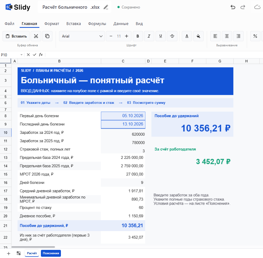Open the fill color bucket
263x258 pixels.
point(198,36)
